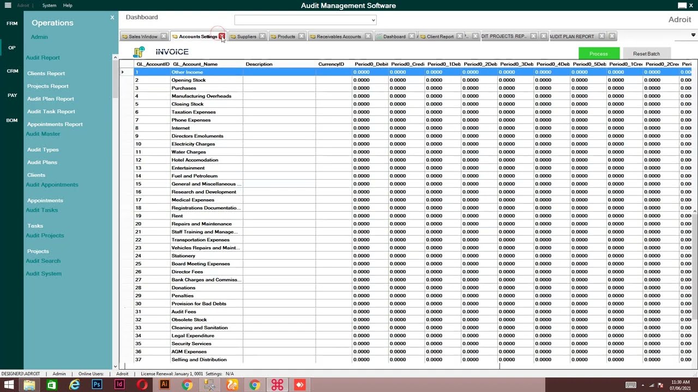The image size is (698, 392).
Task: Click sidebar scroll down arrow
Action: pyautogui.click(x=115, y=366)
